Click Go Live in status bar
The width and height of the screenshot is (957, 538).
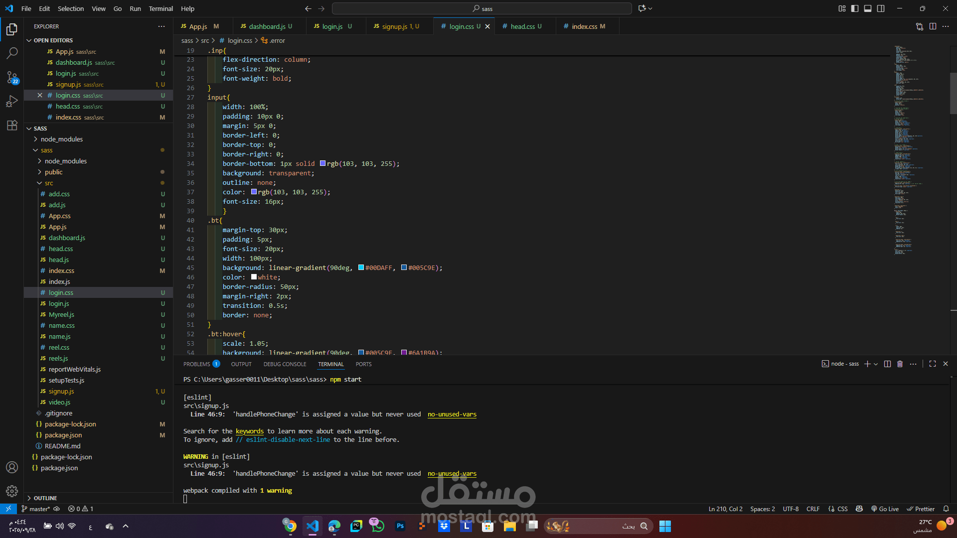pyautogui.click(x=885, y=509)
